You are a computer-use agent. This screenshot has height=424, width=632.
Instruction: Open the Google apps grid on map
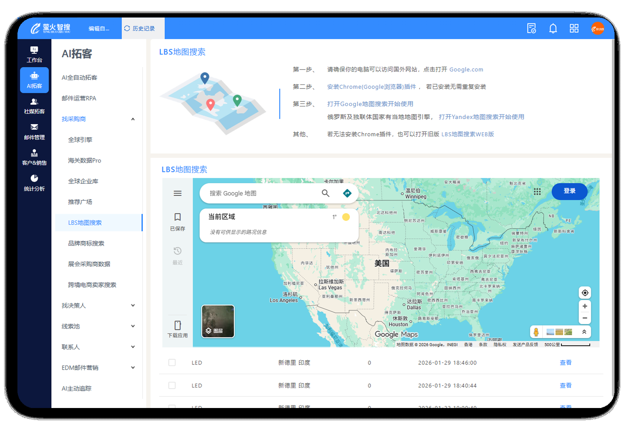537,192
